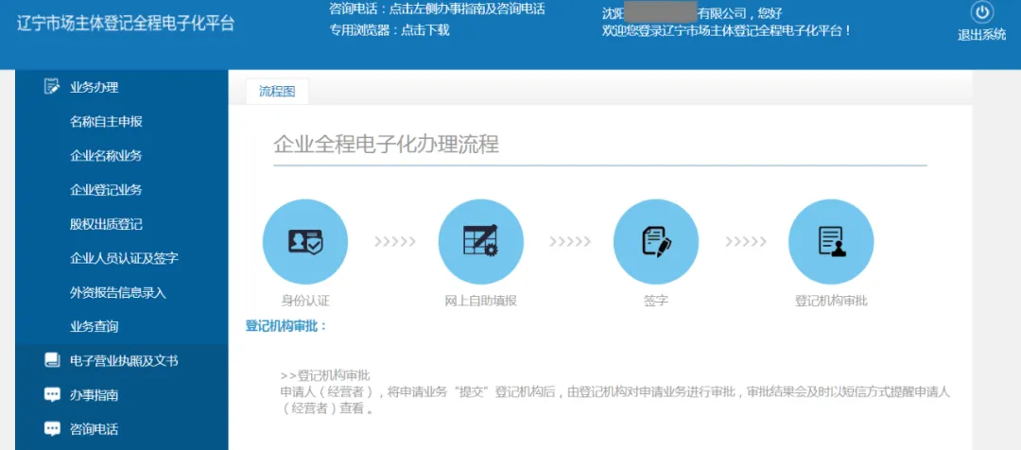The width and height of the screenshot is (1021, 450).
Task: Click the 辽宁市场主体登记全程电子化平台 title
Action: pyautogui.click(x=125, y=24)
